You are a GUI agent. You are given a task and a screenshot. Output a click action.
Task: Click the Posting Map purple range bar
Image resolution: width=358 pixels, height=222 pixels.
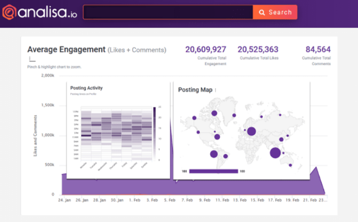point(214,171)
